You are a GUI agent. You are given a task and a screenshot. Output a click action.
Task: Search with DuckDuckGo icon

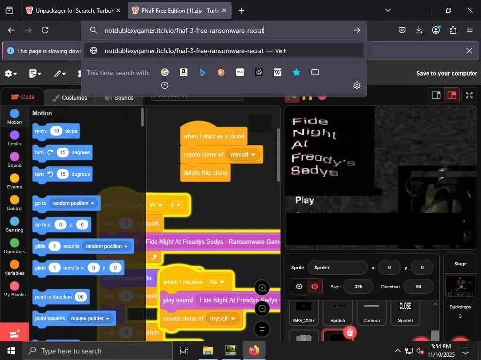pyautogui.click(x=221, y=72)
